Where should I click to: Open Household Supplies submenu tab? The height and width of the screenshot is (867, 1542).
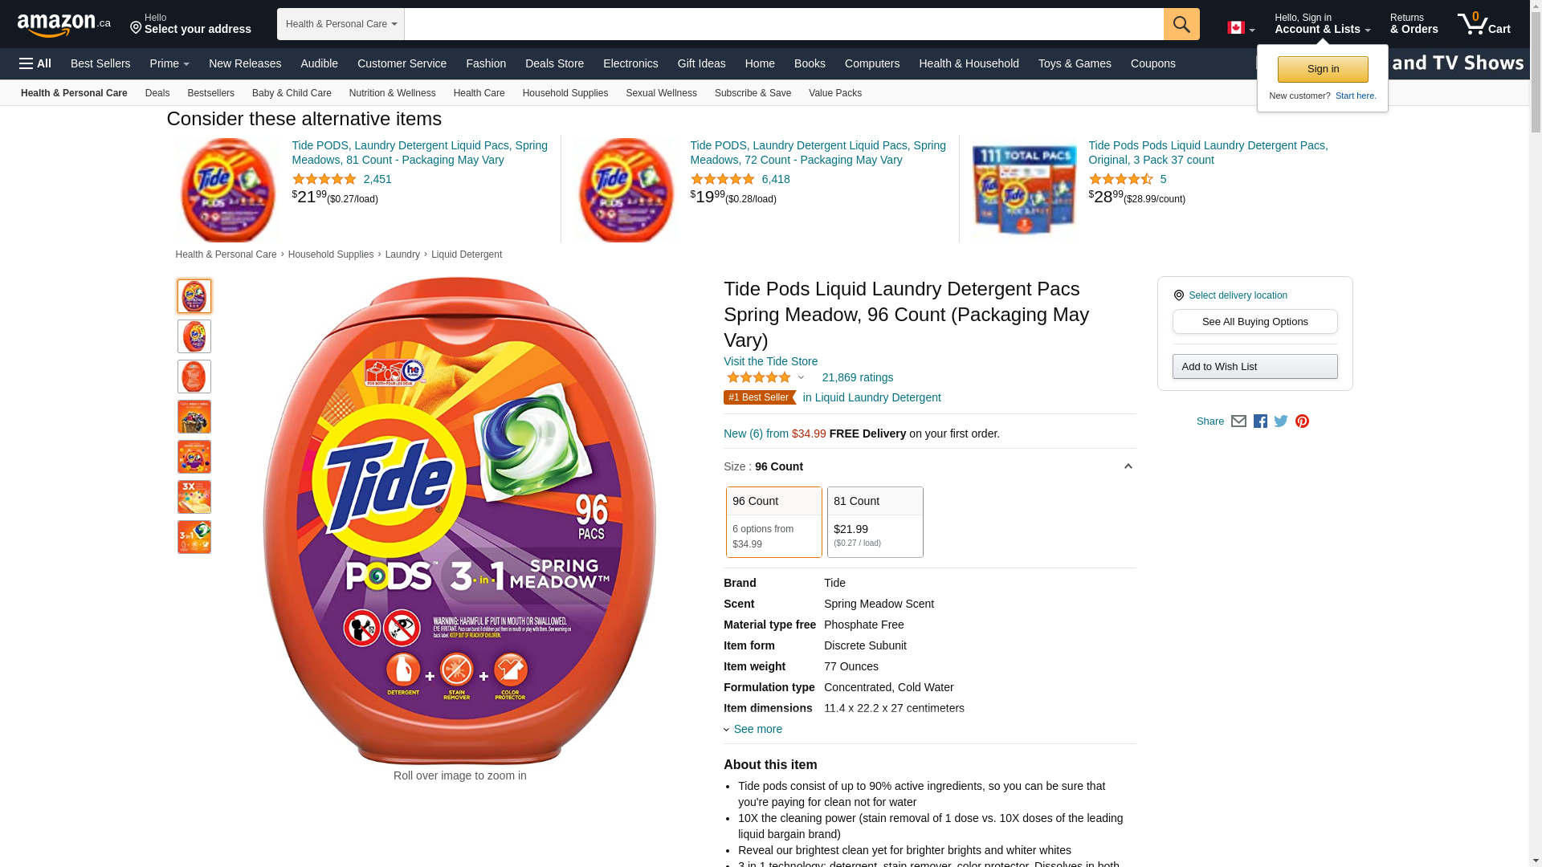click(x=565, y=93)
